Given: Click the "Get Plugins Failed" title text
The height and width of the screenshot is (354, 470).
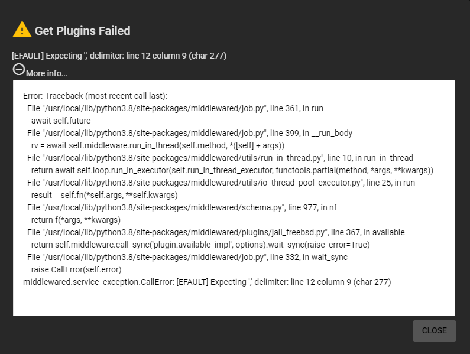Looking at the screenshot, I should click(x=82, y=31).
